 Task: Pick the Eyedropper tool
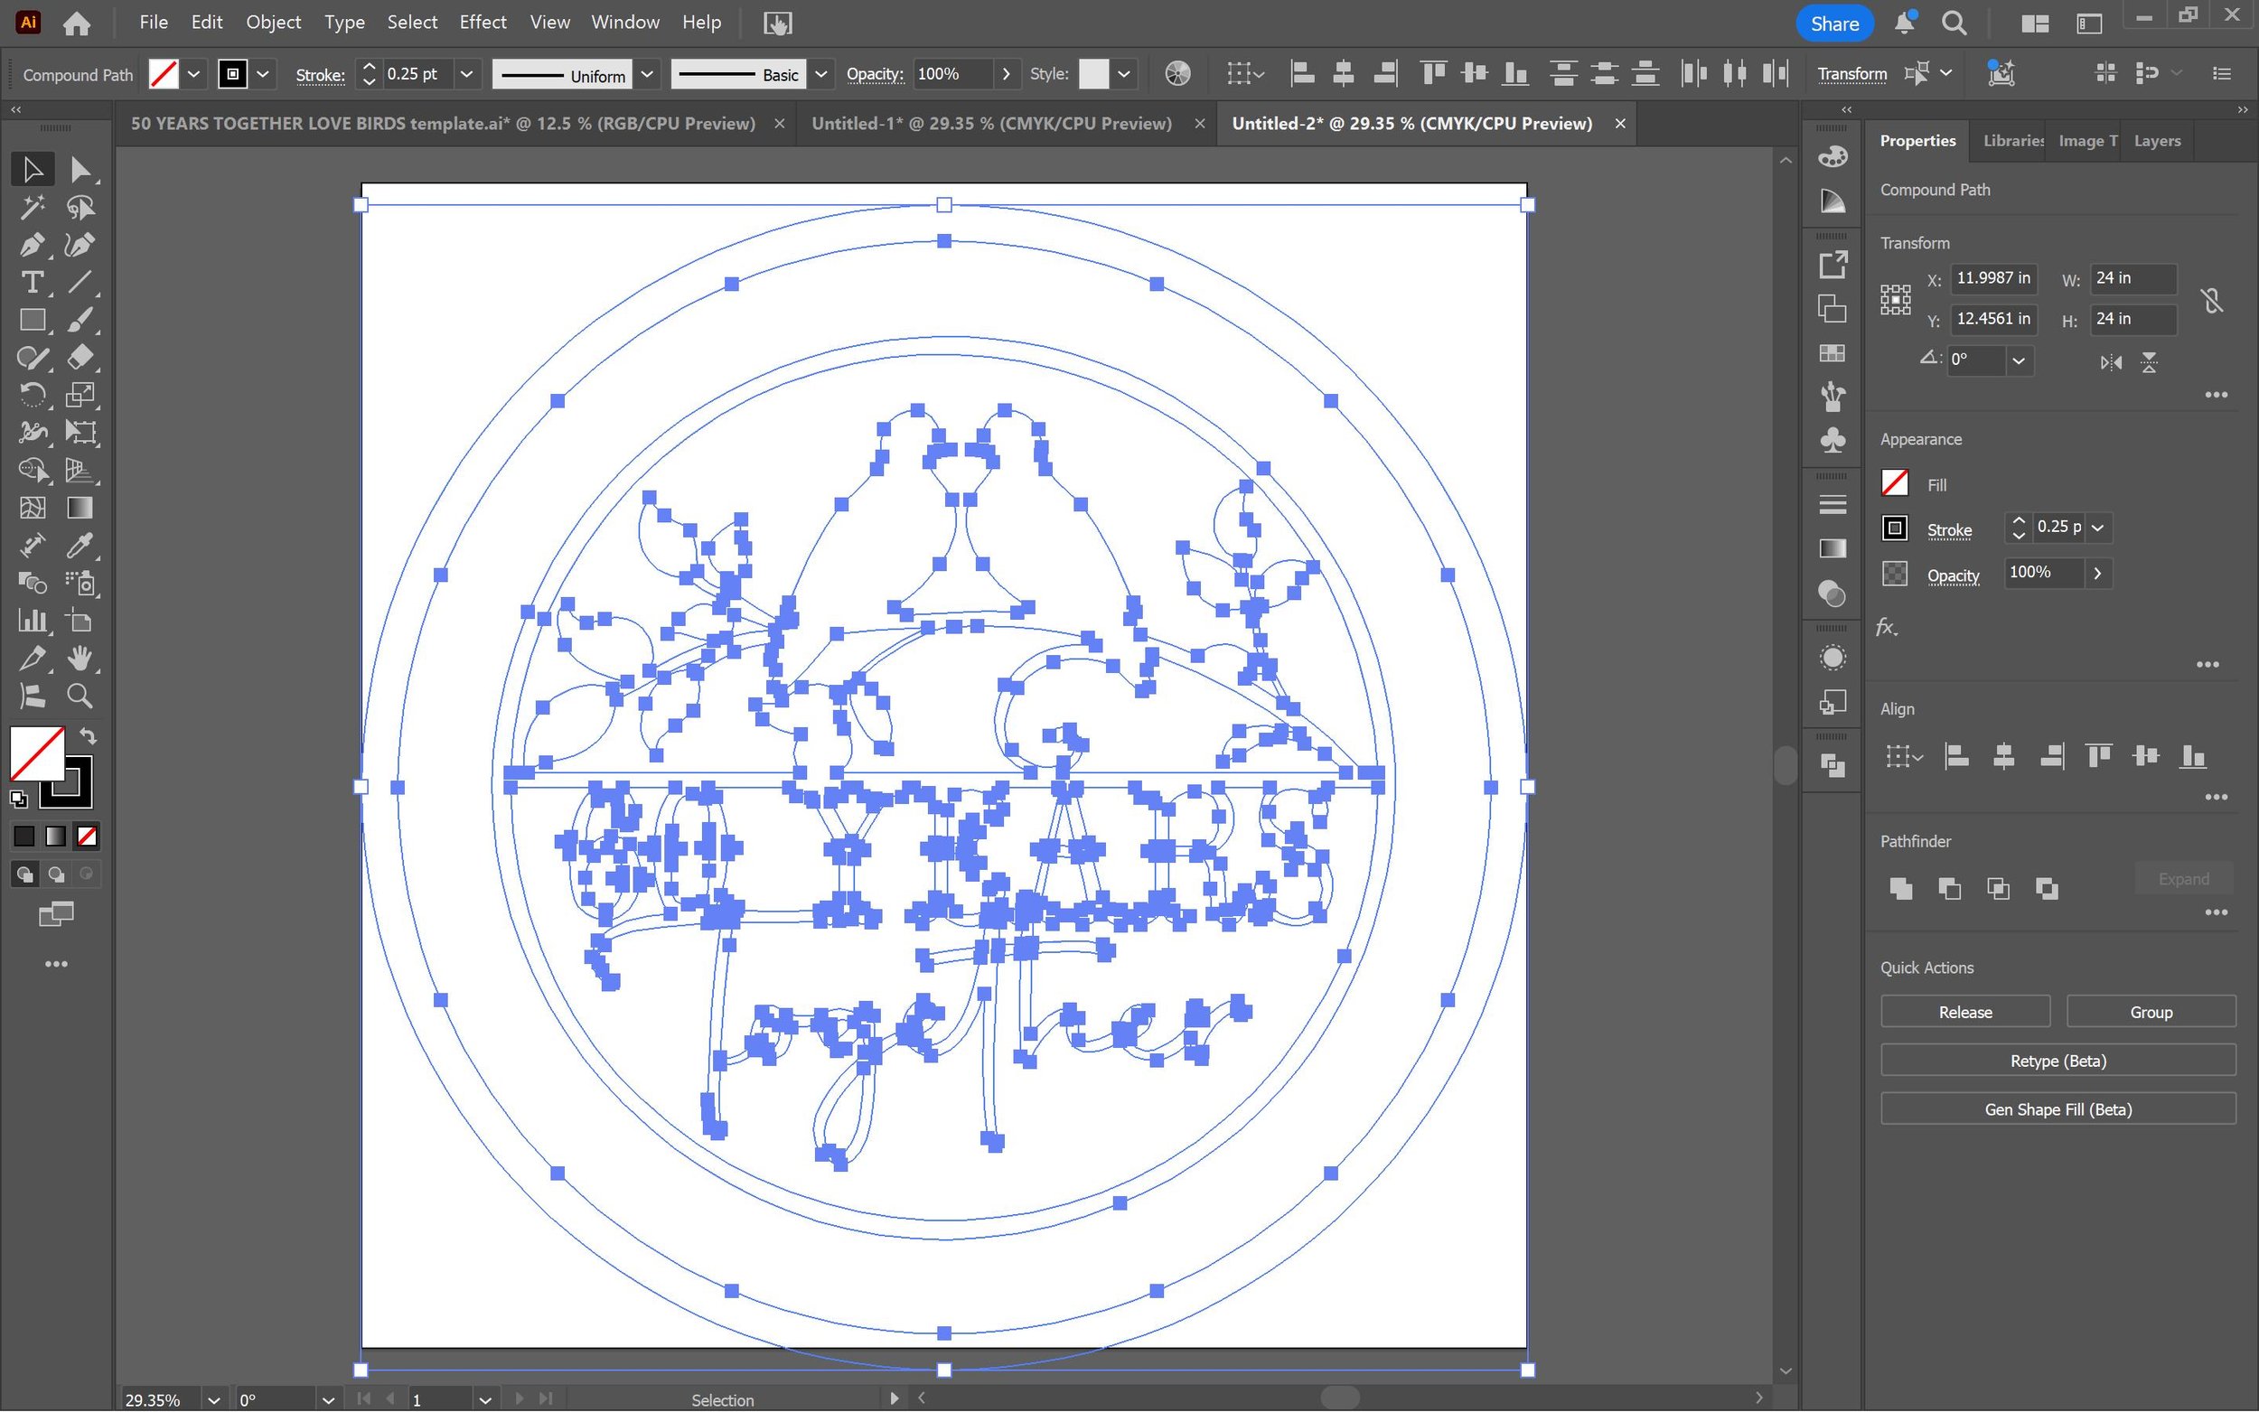coord(80,546)
